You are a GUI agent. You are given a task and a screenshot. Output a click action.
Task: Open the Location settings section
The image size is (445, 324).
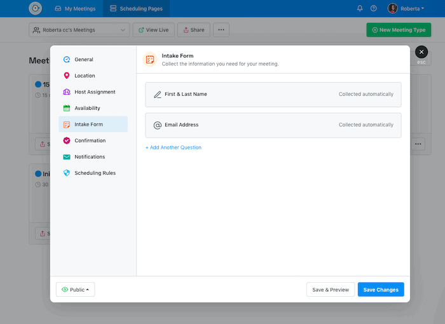[93, 76]
